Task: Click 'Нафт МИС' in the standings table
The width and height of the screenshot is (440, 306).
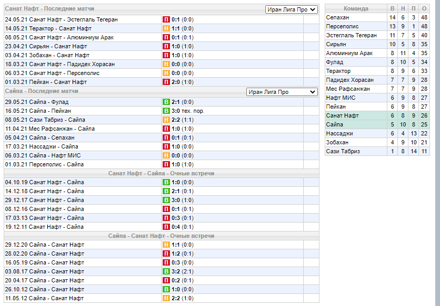Action: point(341,98)
